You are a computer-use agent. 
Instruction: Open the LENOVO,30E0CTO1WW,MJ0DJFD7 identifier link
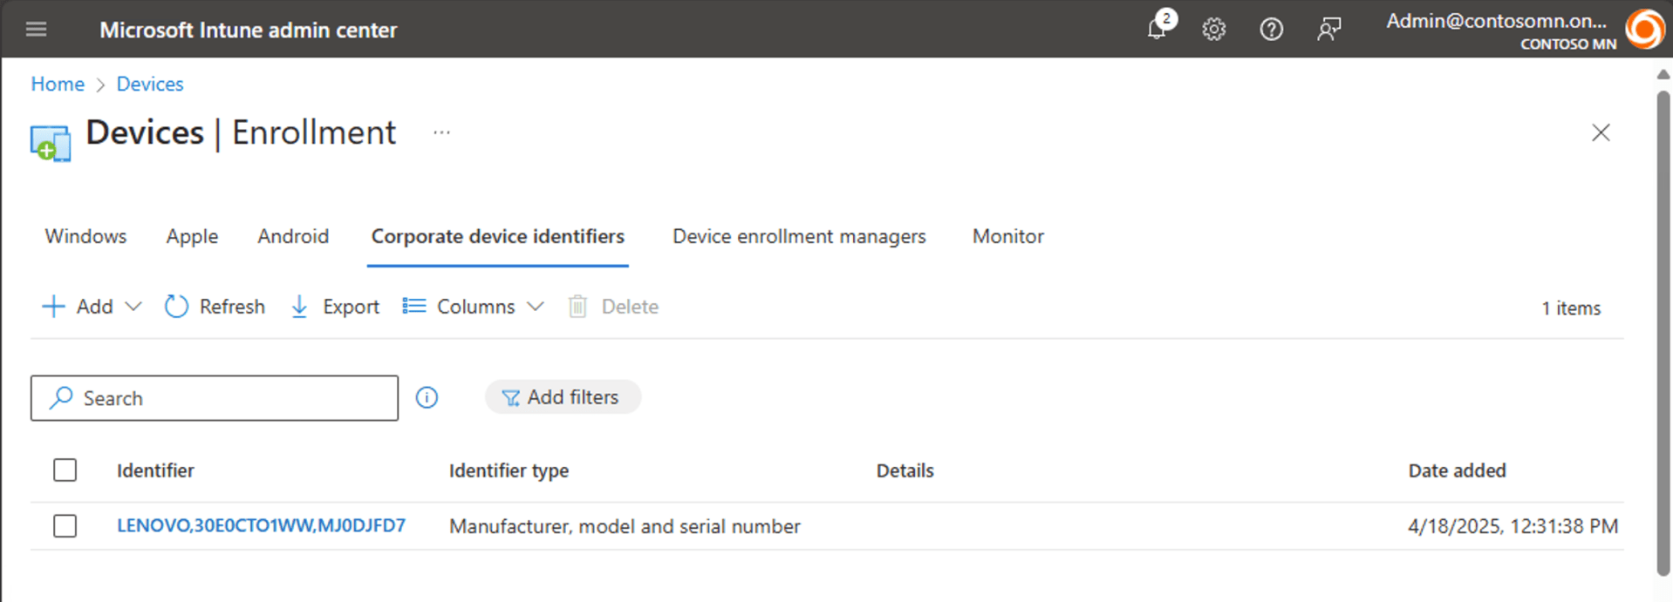point(261,526)
